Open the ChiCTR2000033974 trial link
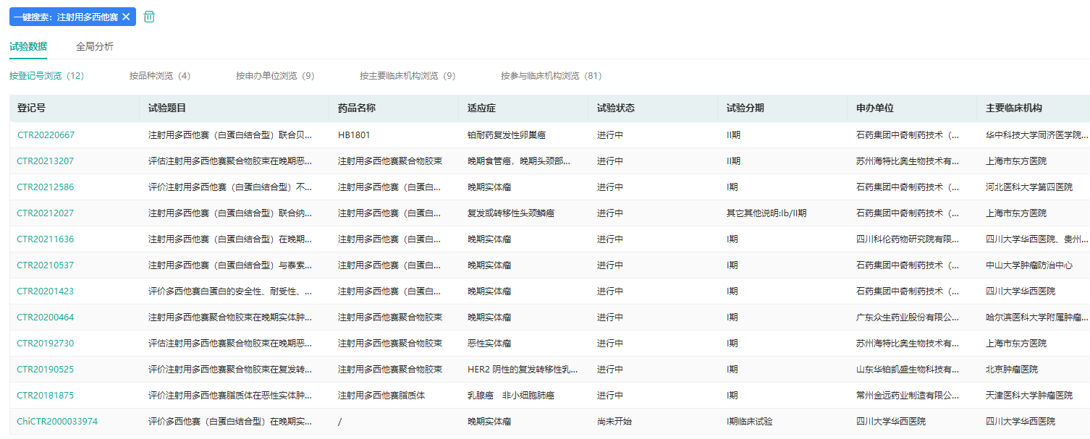The image size is (1090, 439). point(57,422)
